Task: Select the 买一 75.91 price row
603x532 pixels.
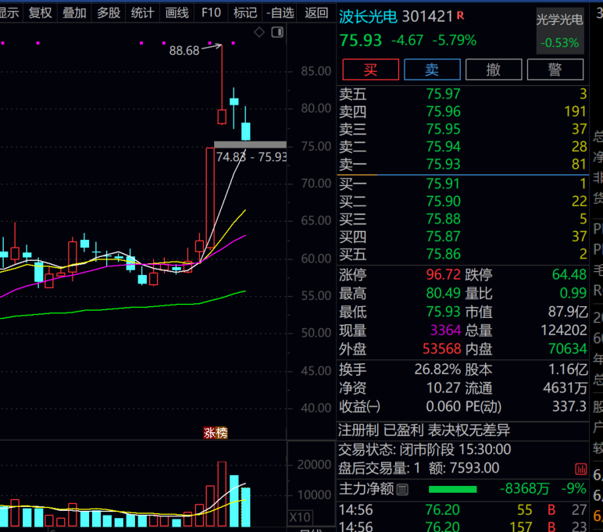Action: [x=462, y=184]
